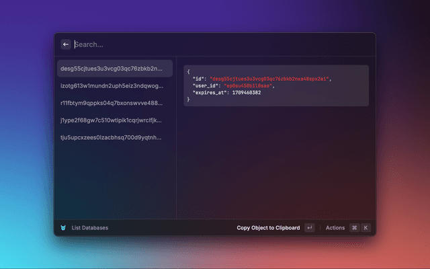Open the Actions menu
Screen dimensions: 430x269
[335, 227]
